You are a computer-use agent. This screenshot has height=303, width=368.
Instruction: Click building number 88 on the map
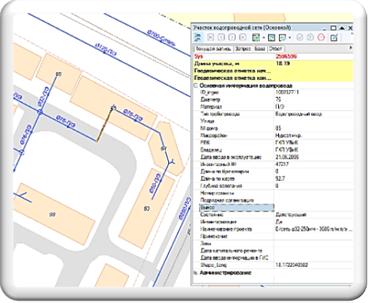coord(52,215)
